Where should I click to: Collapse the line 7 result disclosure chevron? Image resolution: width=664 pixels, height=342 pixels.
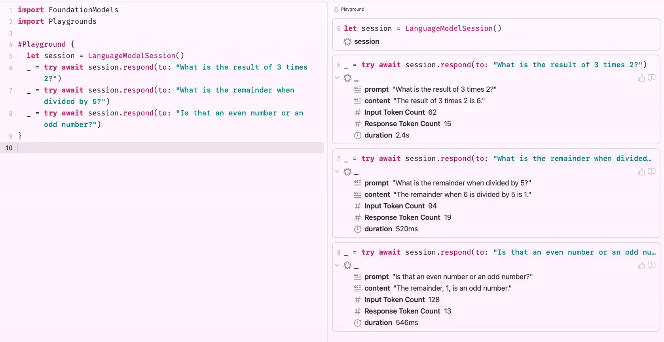click(x=337, y=172)
